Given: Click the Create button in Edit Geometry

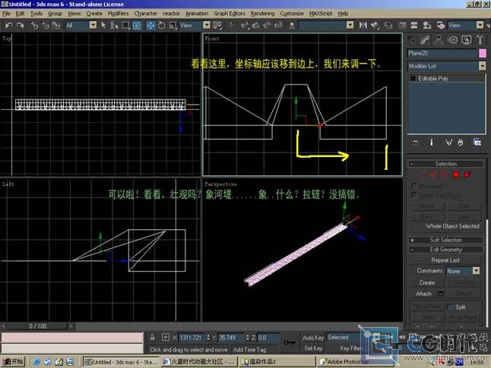Looking at the screenshot, I should 427,283.
